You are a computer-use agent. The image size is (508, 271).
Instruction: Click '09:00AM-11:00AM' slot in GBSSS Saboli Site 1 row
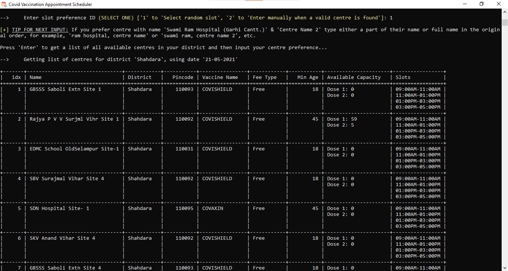click(418, 89)
